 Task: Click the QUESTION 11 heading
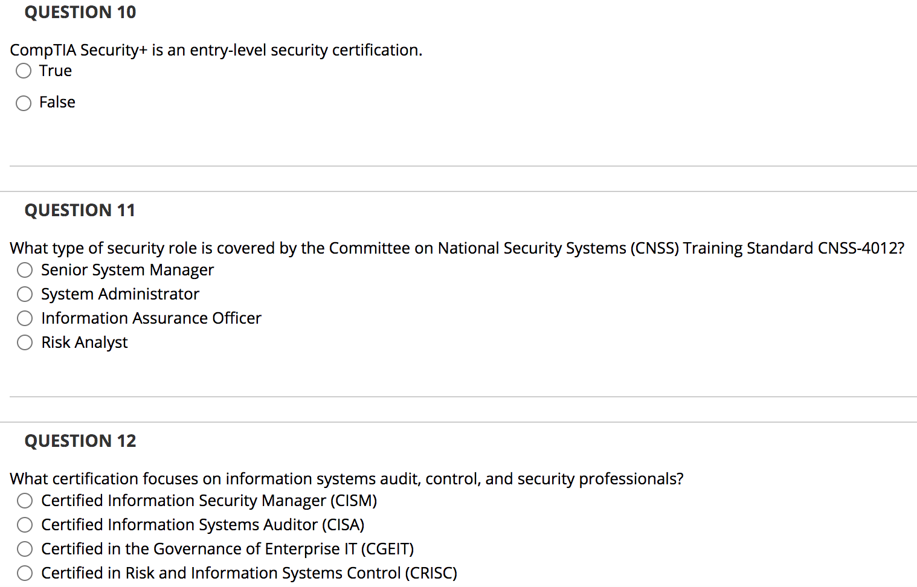tap(80, 210)
